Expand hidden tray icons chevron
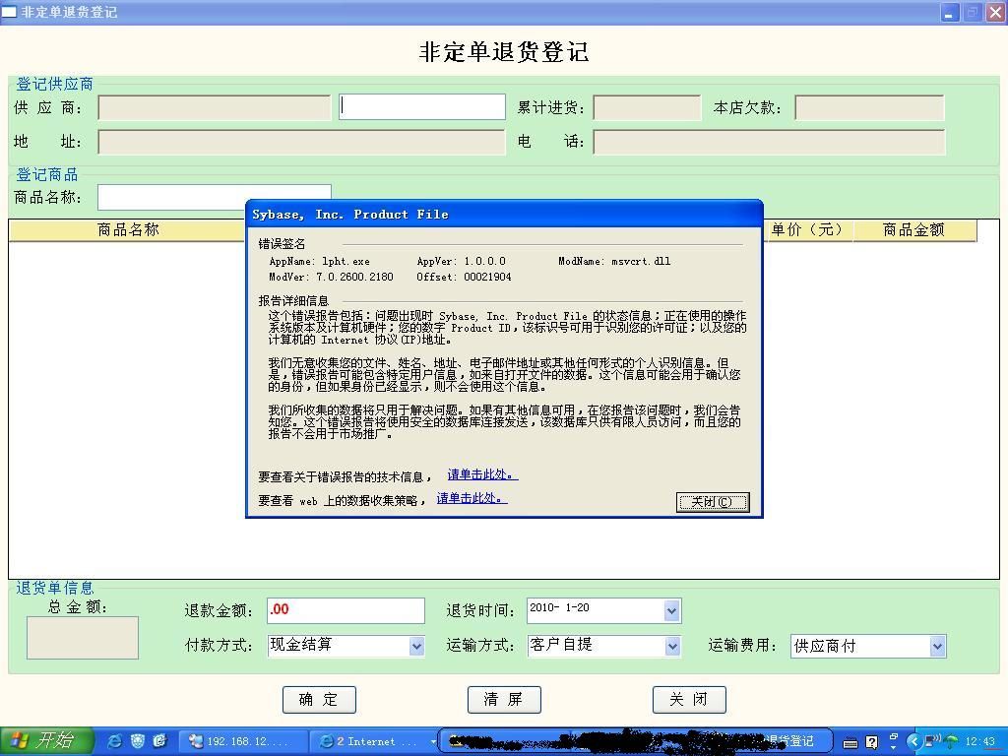 913,742
